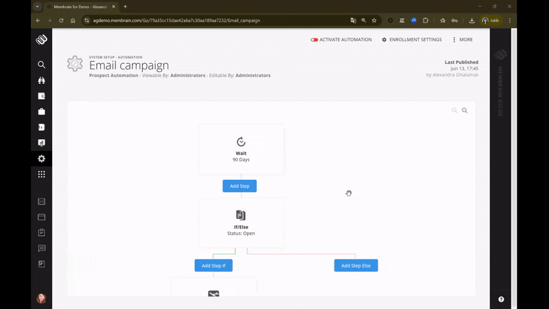Open the settings gear in sidebar

click(41, 159)
